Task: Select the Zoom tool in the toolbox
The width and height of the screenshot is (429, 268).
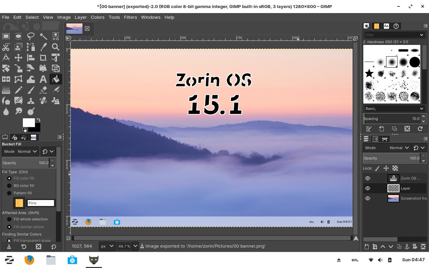Action: point(55,47)
